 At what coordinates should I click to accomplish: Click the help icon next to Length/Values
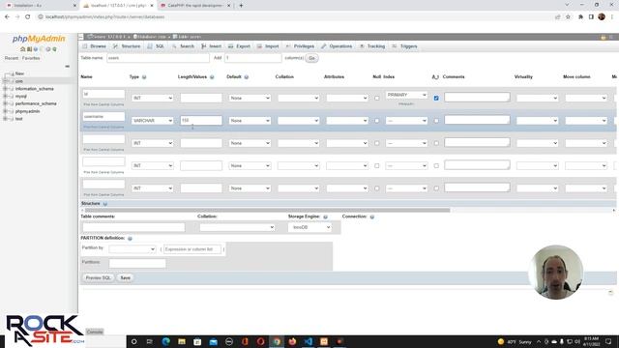pyautogui.click(x=212, y=77)
